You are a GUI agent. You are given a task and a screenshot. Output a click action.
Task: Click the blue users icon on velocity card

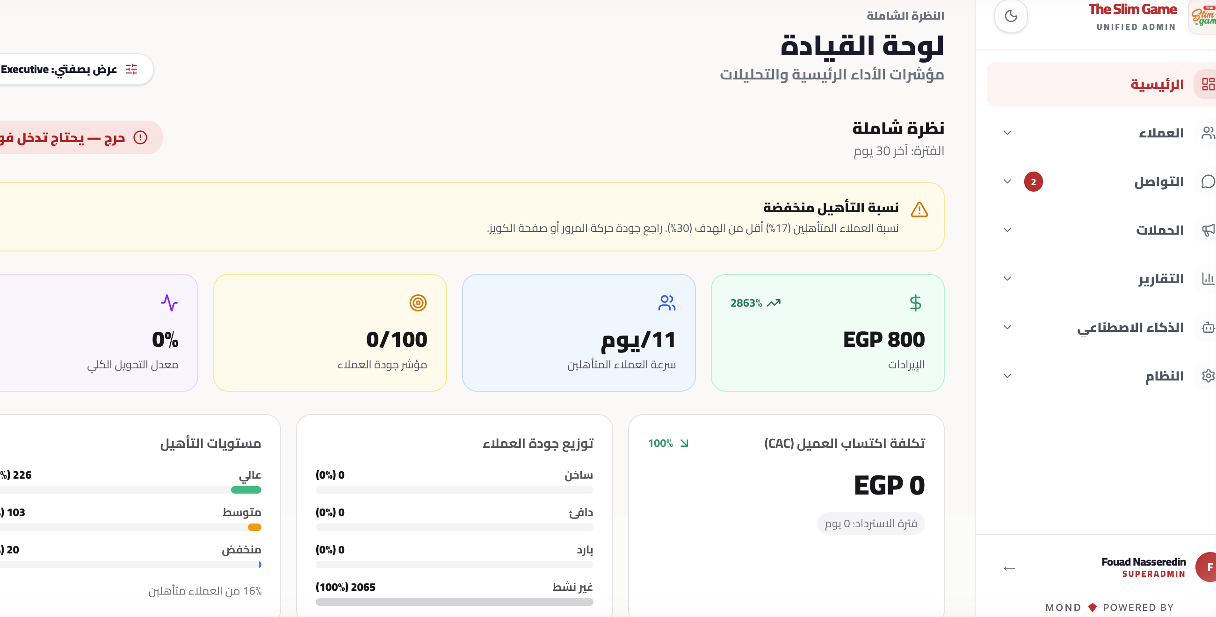pos(666,303)
